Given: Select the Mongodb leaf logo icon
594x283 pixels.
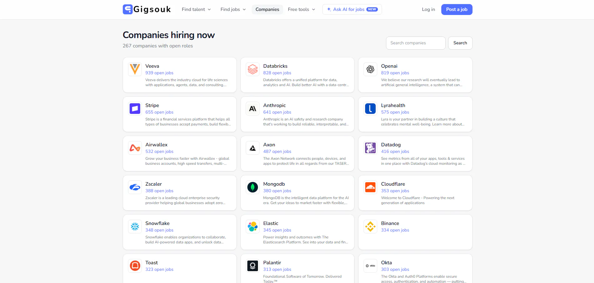Looking at the screenshot, I should (253, 187).
